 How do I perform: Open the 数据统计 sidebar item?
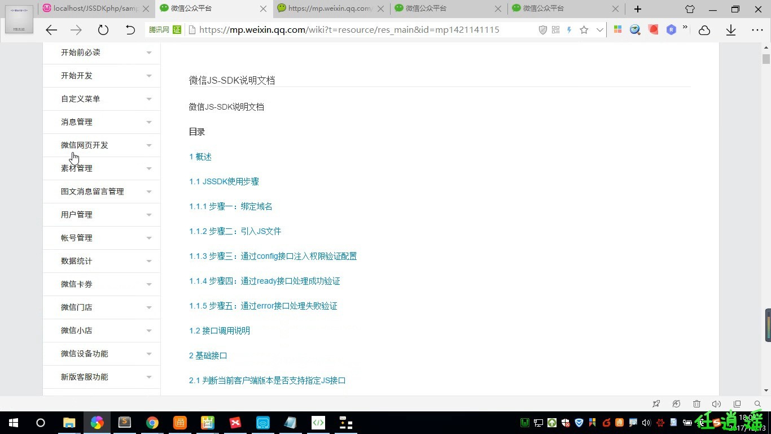pos(102,261)
